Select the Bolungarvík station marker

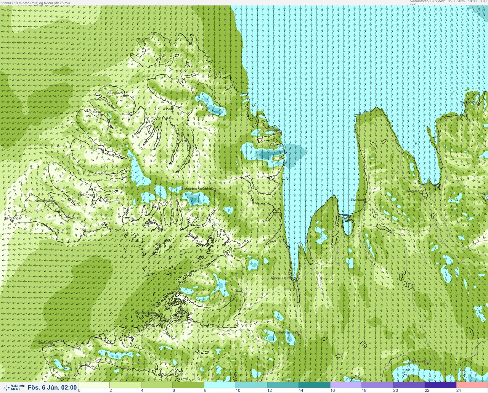(125, 95)
